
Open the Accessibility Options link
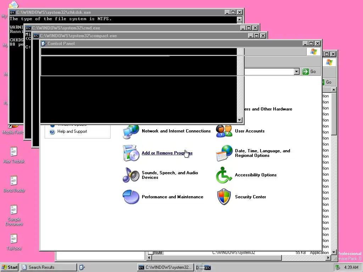click(x=256, y=175)
